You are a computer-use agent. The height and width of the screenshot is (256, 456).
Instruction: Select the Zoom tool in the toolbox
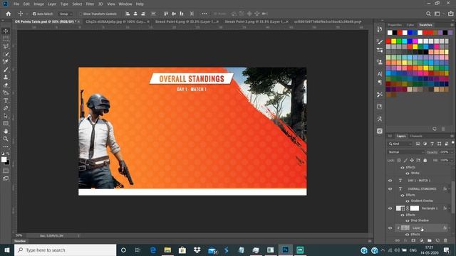point(6,139)
